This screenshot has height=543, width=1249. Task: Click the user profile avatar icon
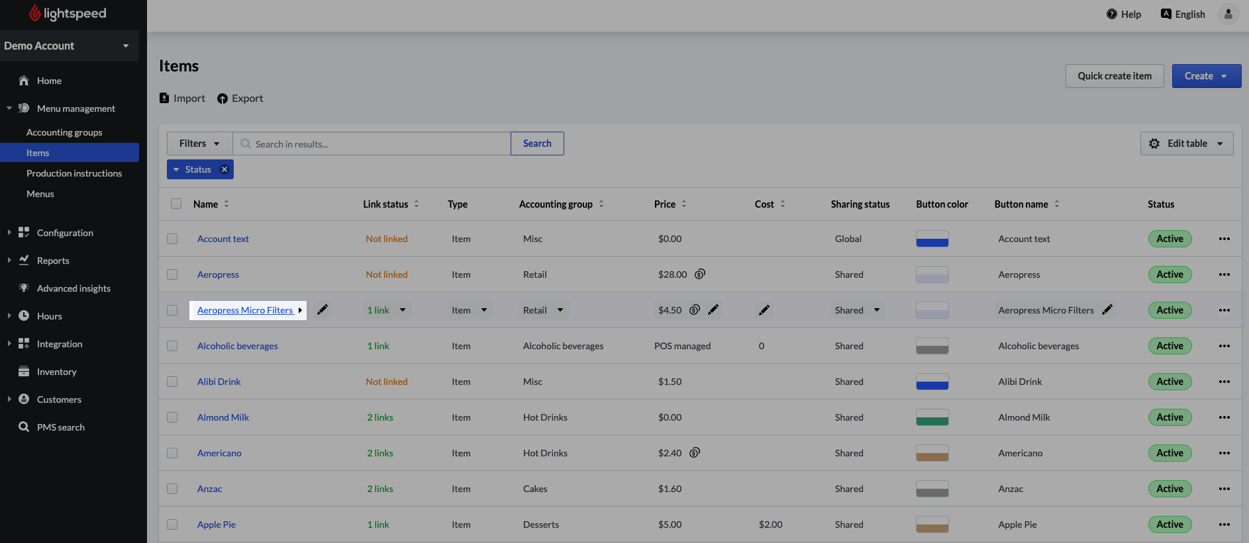click(x=1228, y=14)
